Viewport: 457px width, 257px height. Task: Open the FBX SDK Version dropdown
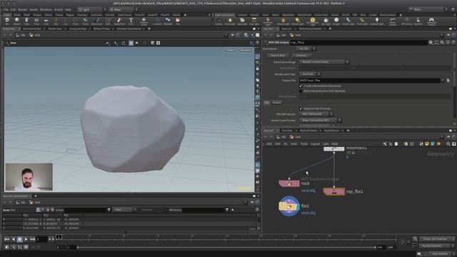pyautogui.click(x=316, y=114)
